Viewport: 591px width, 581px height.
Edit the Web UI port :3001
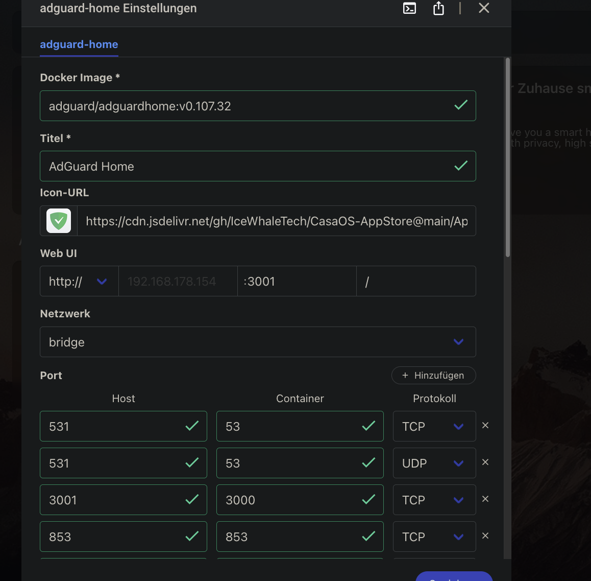(297, 282)
